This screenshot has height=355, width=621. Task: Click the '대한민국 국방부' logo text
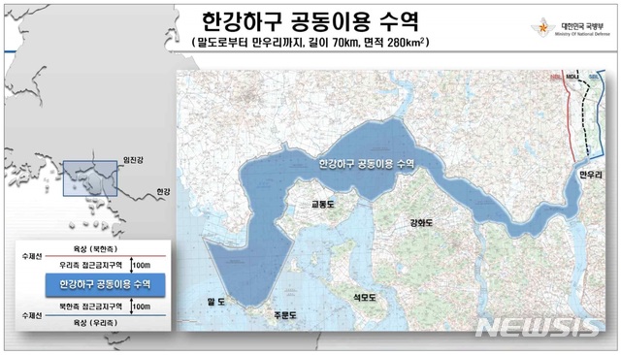582,26
